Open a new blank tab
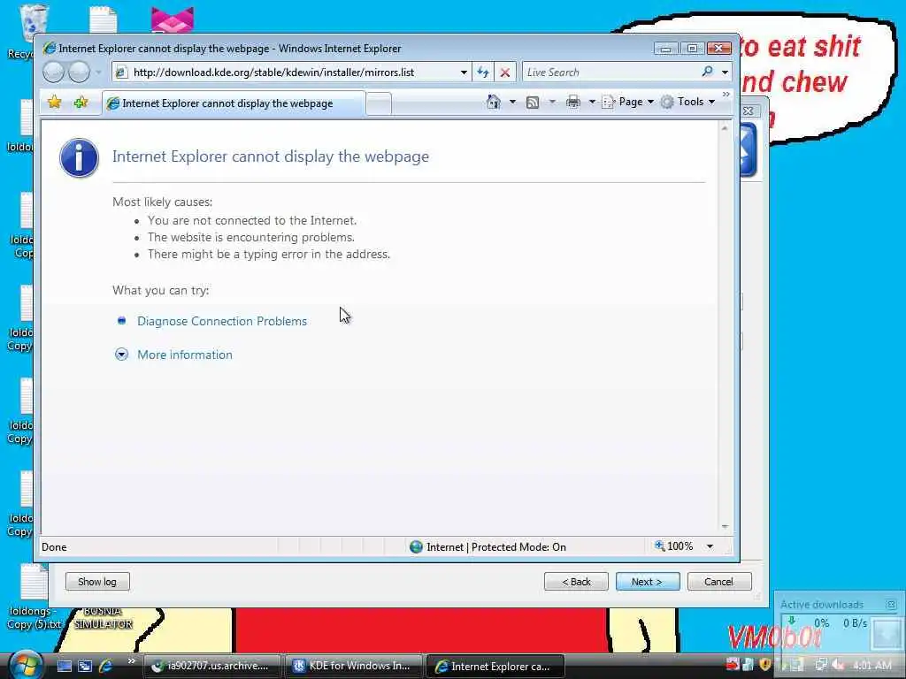Viewport: 906px width, 679px height. click(379, 104)
